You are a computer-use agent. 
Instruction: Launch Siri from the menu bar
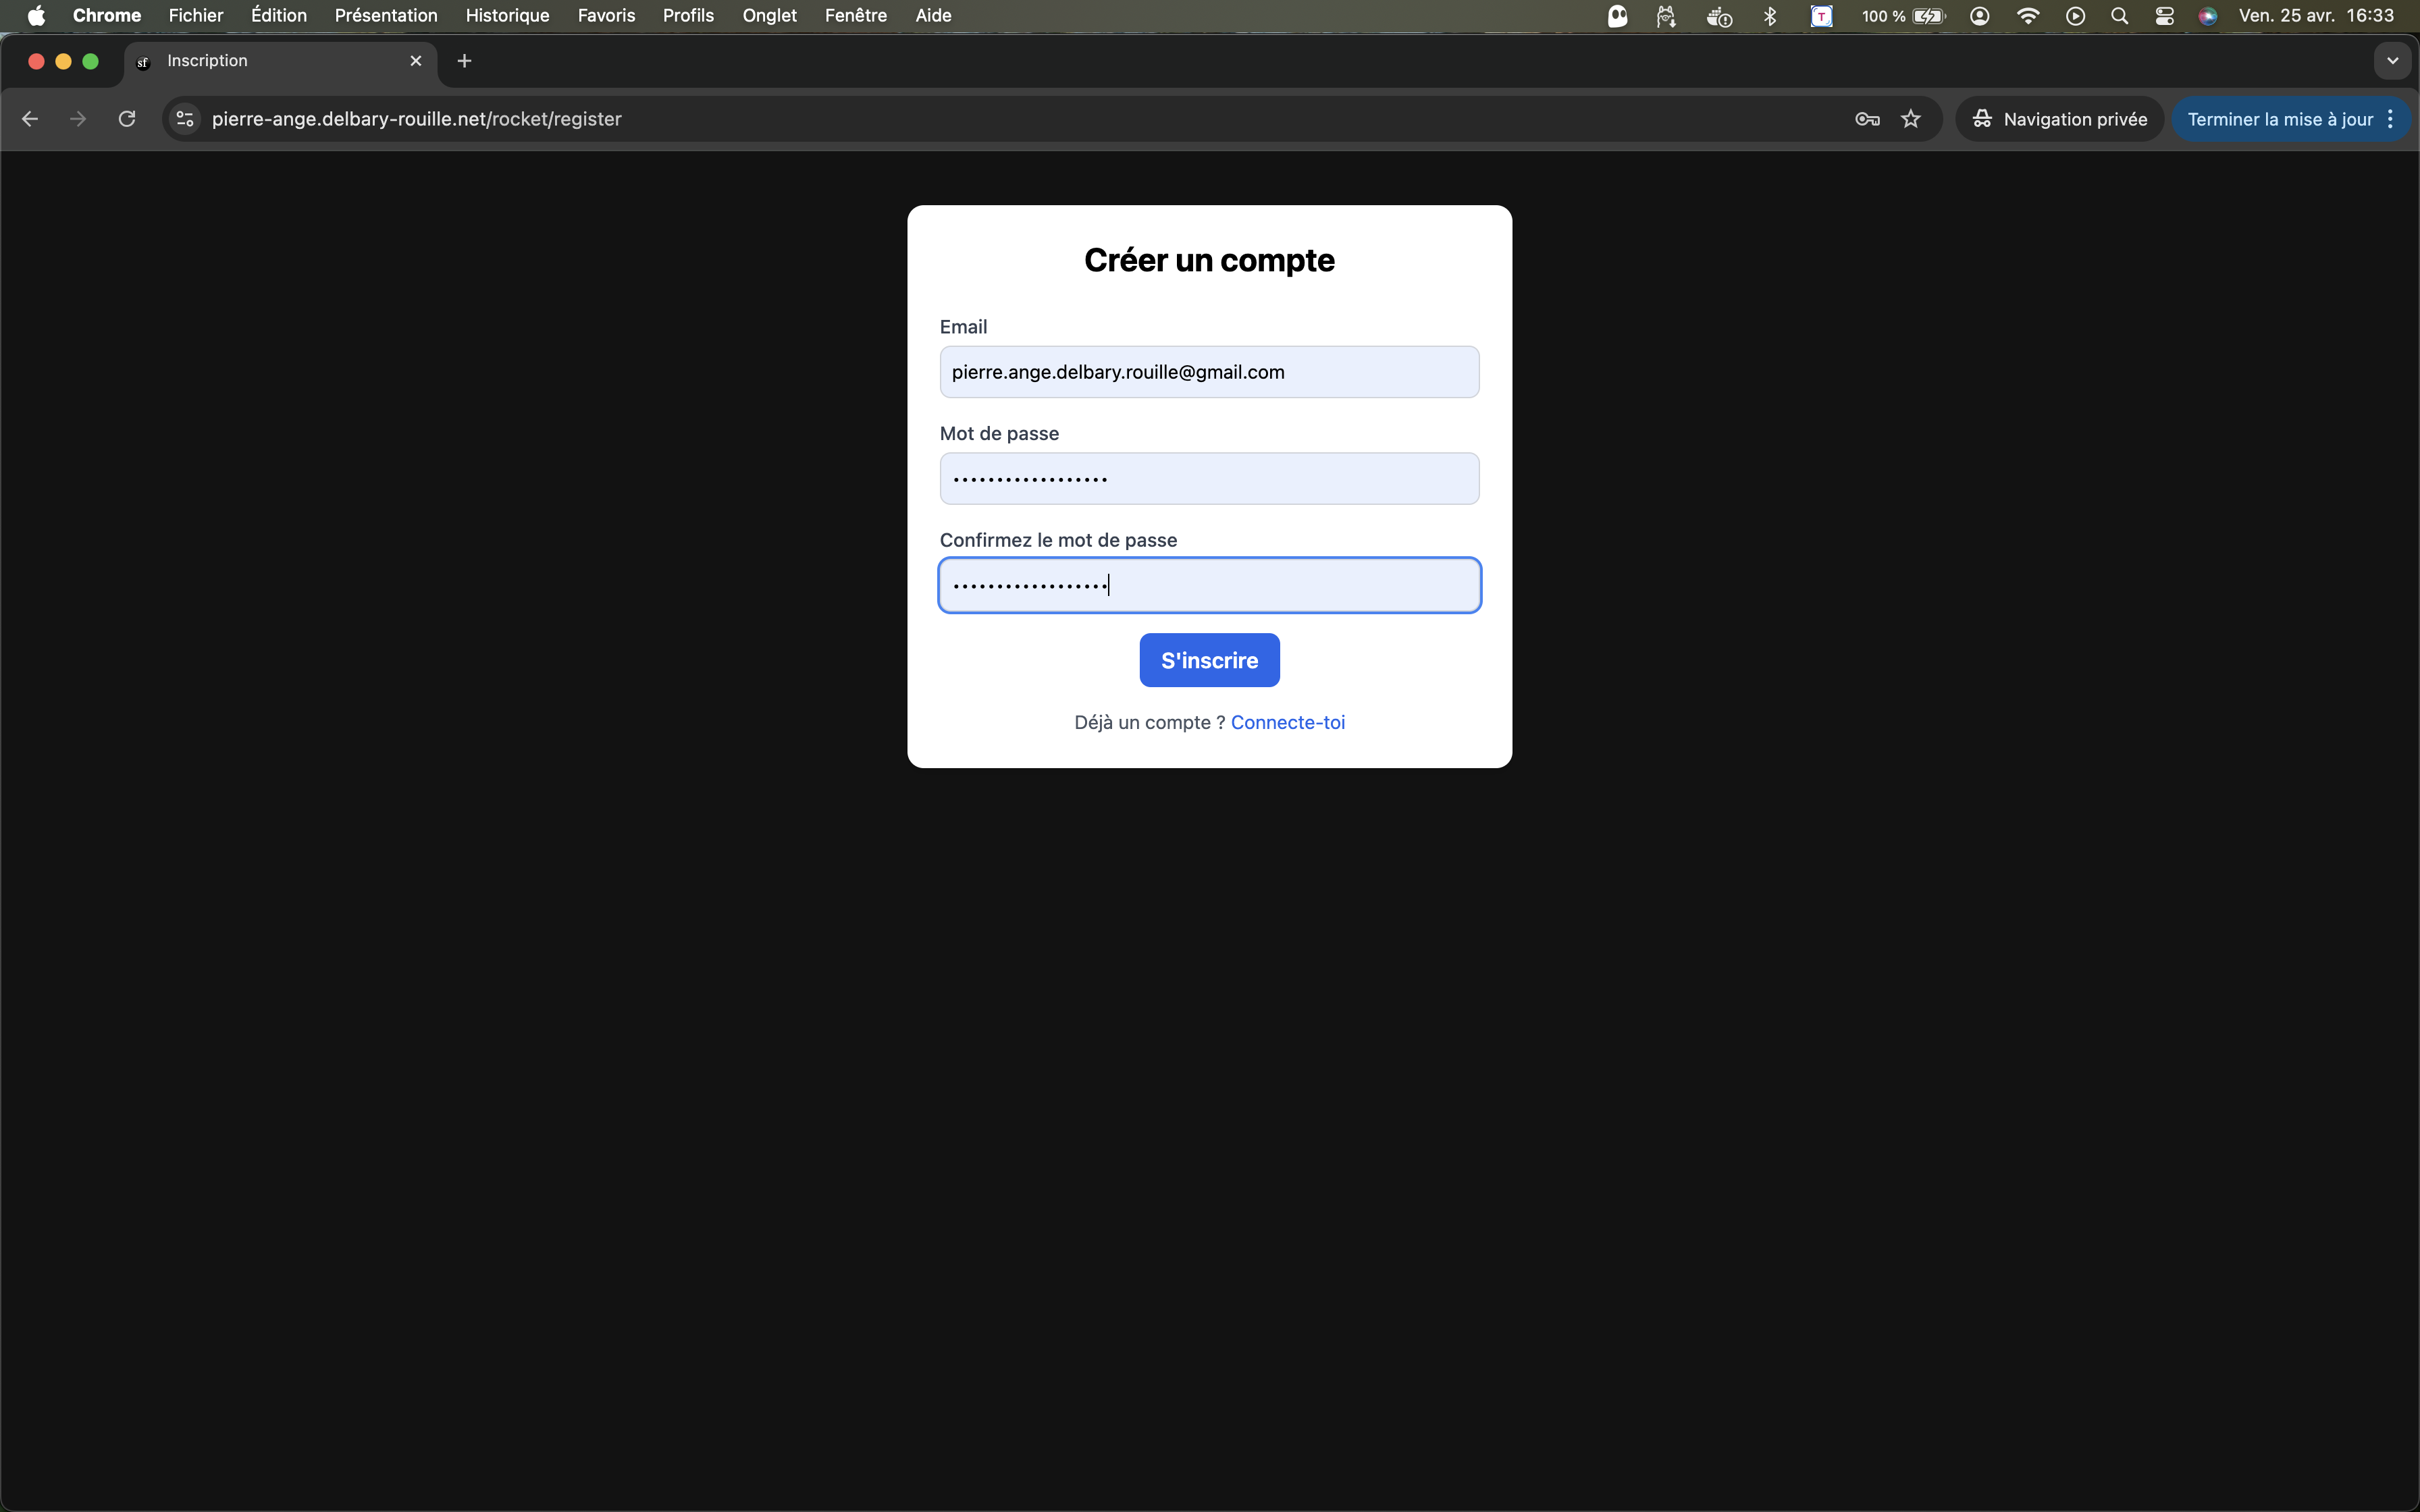click(2208, 16)
